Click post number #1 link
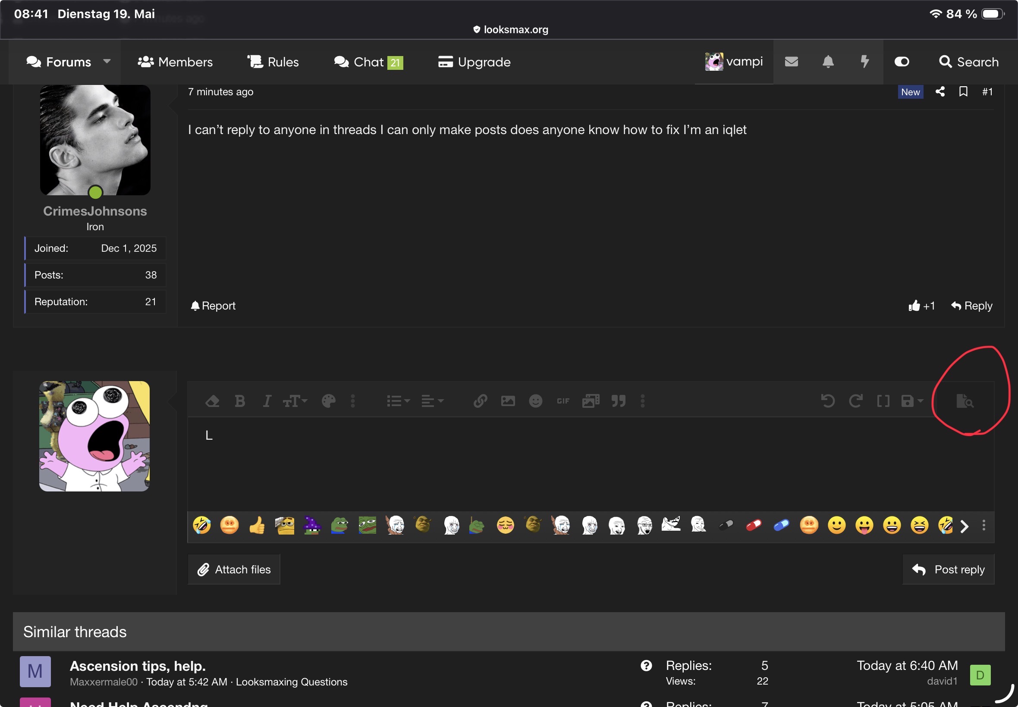The width and height of the screenshot is (1018, 707). 987,92
